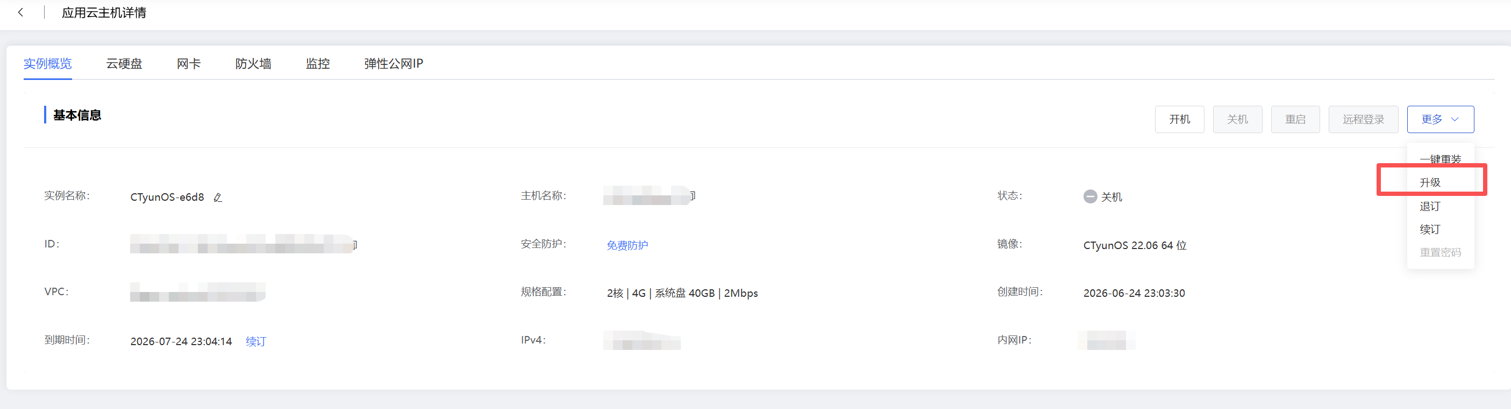Click the 远程登录 button
The width and height of the screenshot is (1511, 409).
tap(1363, 119)
